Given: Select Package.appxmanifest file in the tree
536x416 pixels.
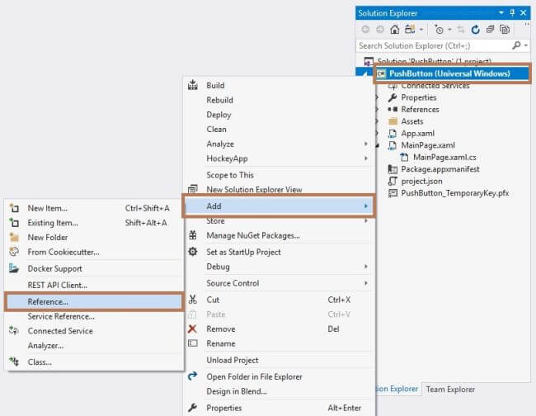Looking at the screenshot, I should click(x=440, y=169).
